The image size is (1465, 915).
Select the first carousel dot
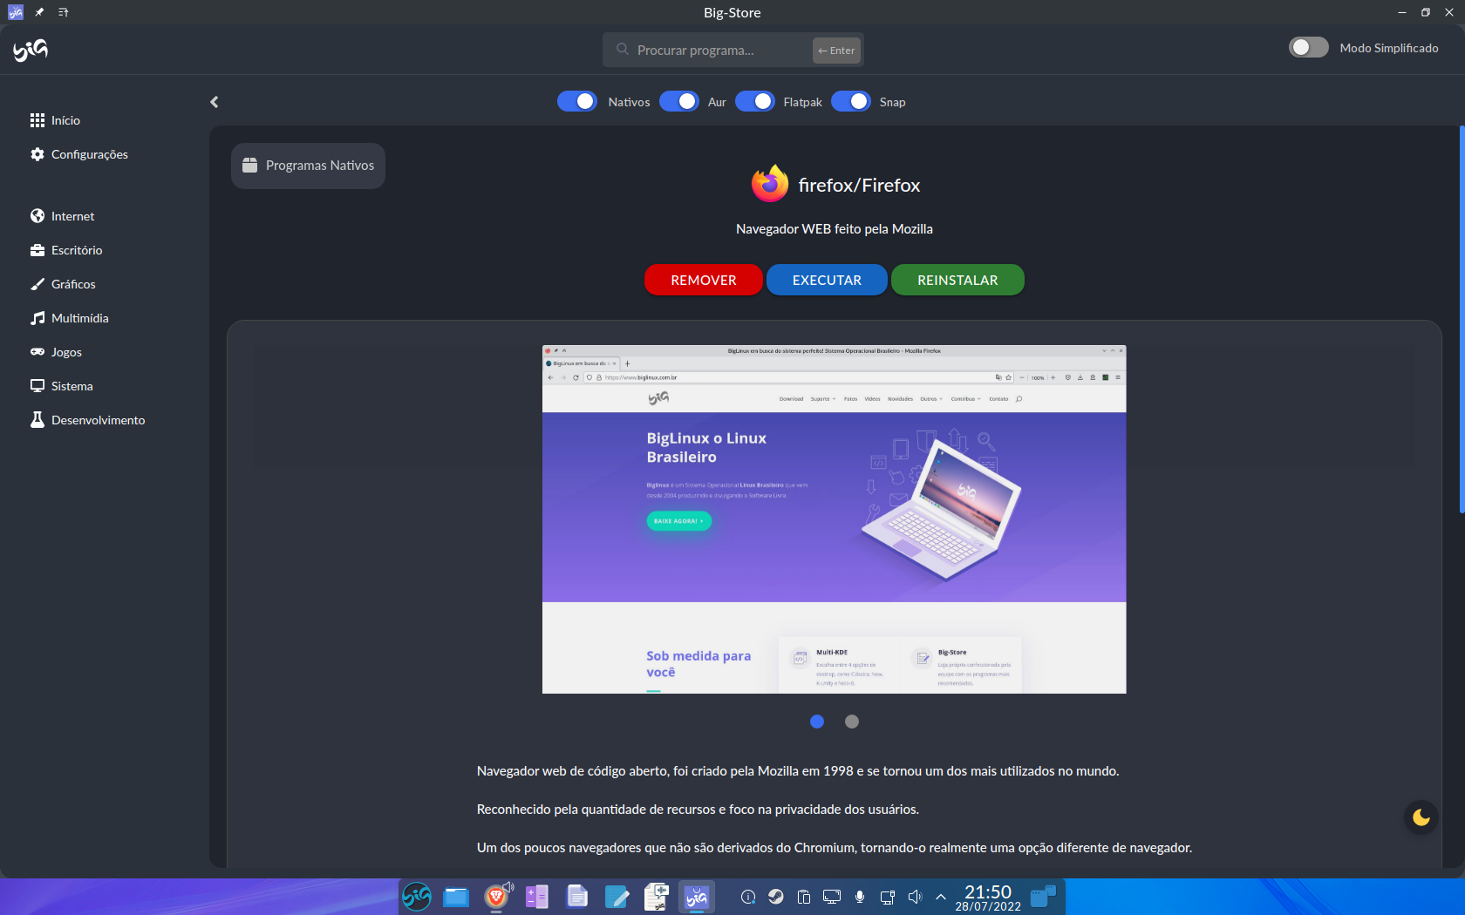pos(817,722)
